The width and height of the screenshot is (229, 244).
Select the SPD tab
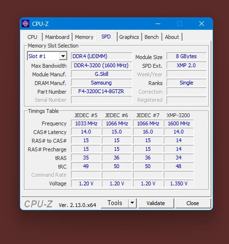coord(106,37)
